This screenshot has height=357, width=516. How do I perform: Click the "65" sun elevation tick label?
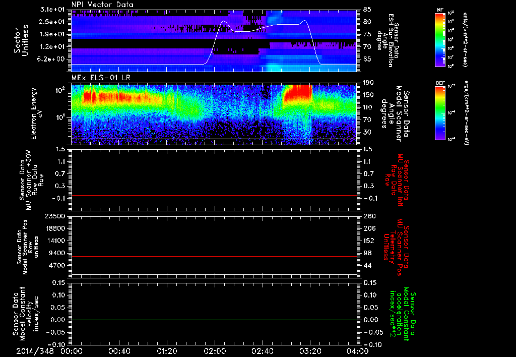[367, 59]
